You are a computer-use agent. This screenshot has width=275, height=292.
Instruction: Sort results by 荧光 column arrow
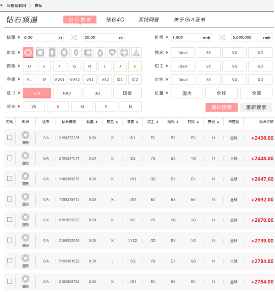[x=217, y=122]
